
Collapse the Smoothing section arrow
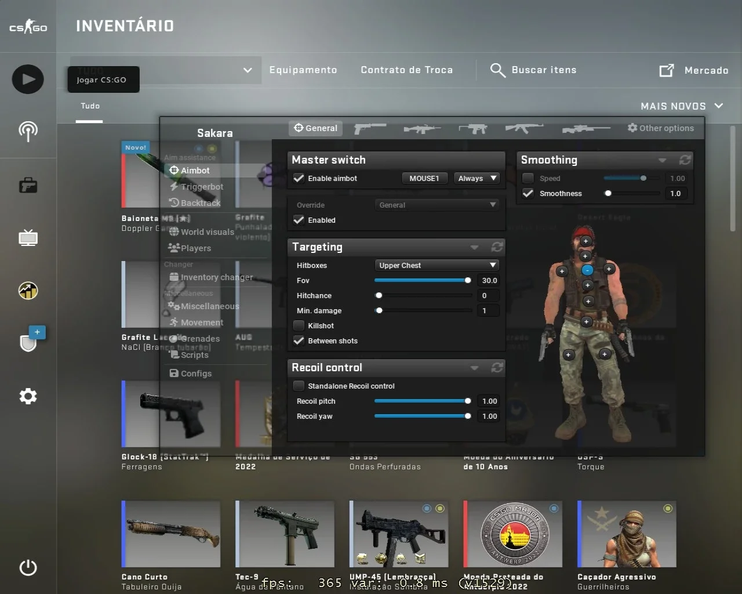662,161
